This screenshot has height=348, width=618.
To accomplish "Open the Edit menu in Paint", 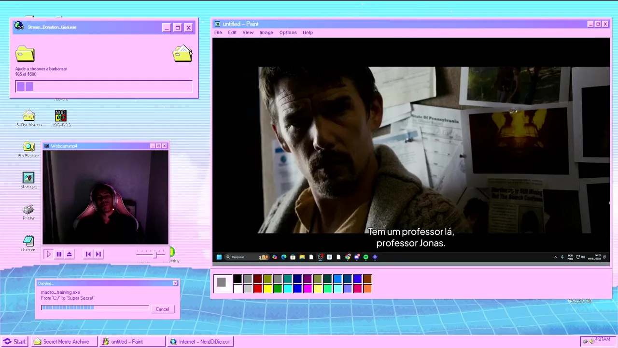I will [x=232, y=32].
